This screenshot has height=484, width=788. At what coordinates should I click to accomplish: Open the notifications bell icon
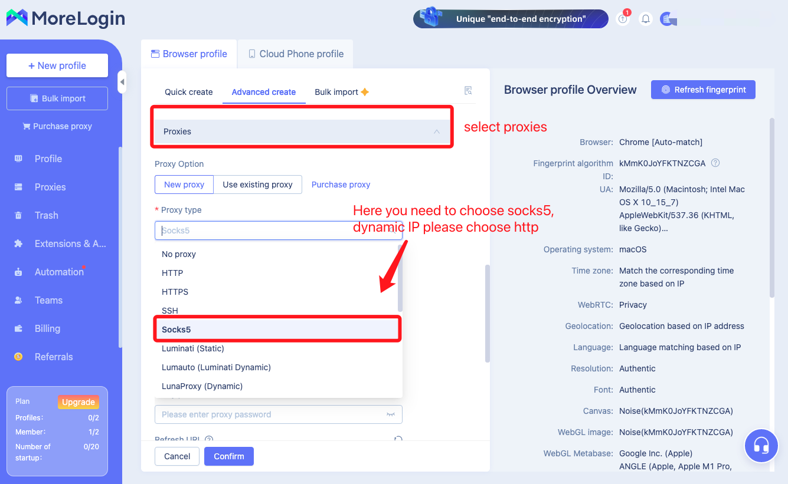click(646, 19)
